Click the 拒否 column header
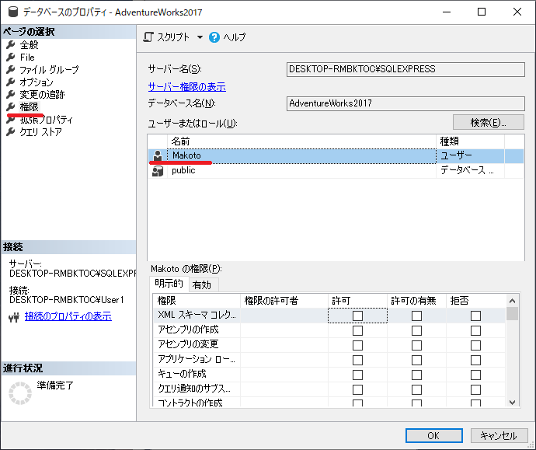536x450 pixels. pyautogui.click(x=476, y=301)
